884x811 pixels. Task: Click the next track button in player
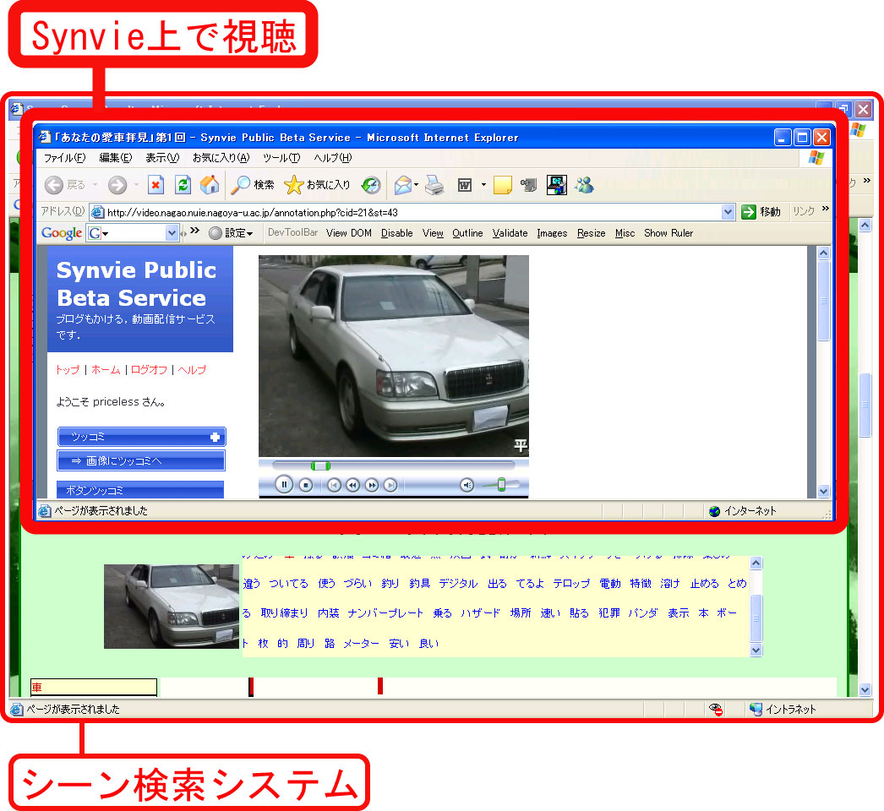click(390, 485)
